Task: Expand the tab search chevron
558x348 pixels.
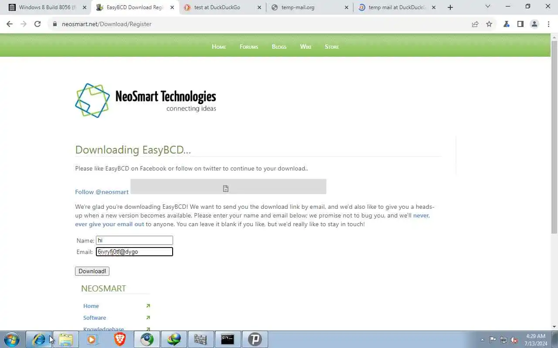Action: (488, 6)
